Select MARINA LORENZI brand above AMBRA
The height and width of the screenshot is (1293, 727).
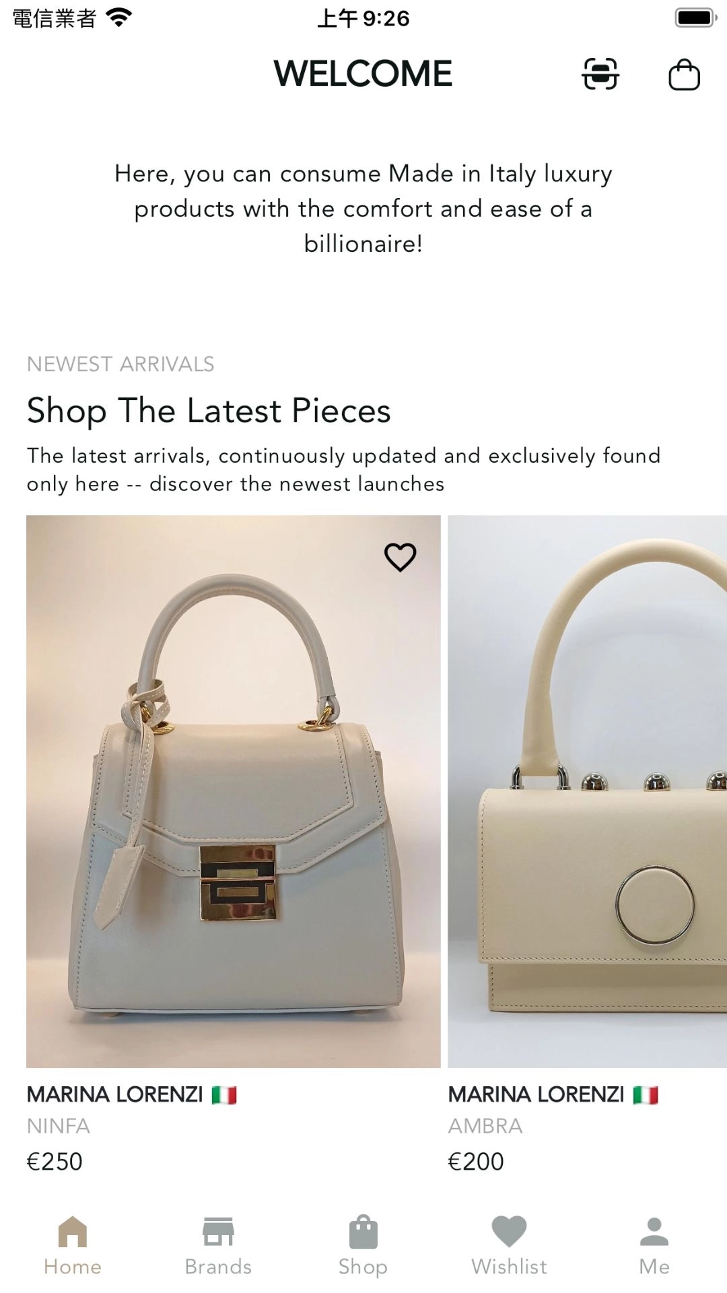pyautogui.click(x=536, y=1094)
